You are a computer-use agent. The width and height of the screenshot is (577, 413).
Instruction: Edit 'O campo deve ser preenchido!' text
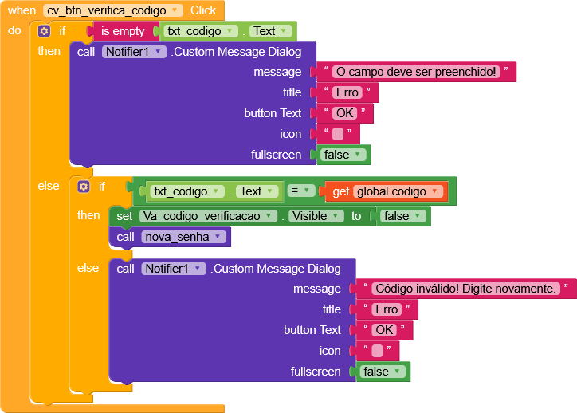pos(416,72)
